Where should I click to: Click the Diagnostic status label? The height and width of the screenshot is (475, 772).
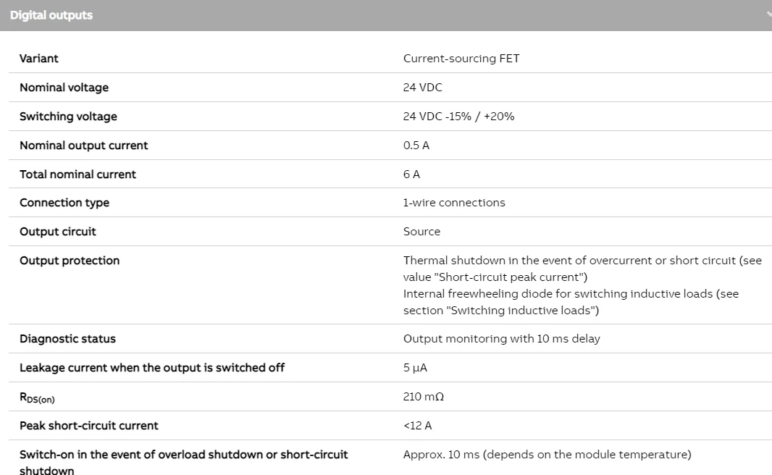pos(67,339)
